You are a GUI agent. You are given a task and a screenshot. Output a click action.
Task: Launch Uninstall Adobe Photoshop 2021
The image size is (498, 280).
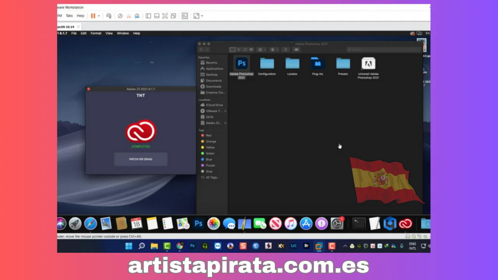coord(368,63)
